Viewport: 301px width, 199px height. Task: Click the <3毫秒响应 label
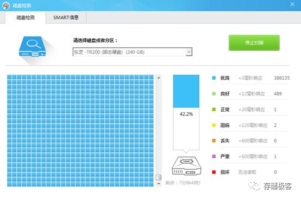pyautogui.click(x=250, y=78)
